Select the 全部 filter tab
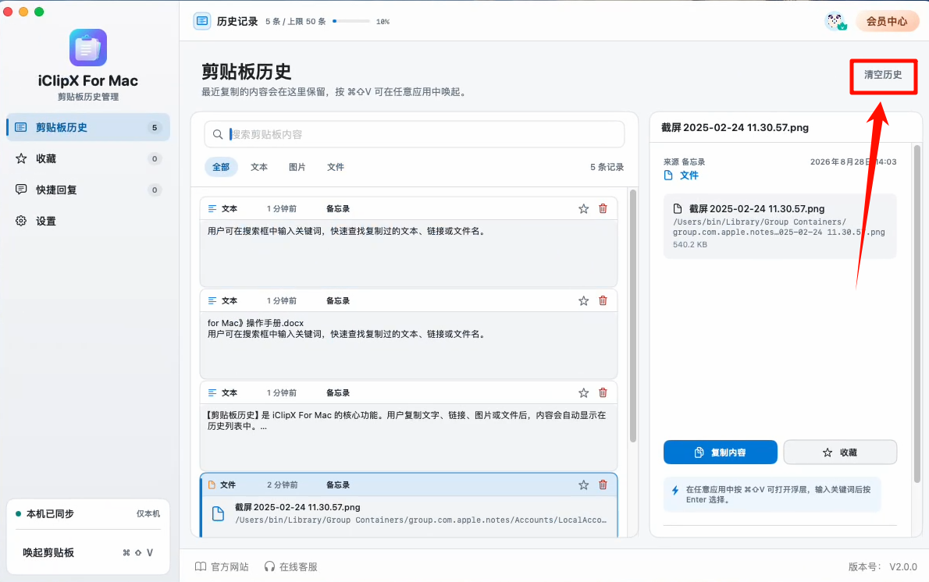 pos(221,167)
